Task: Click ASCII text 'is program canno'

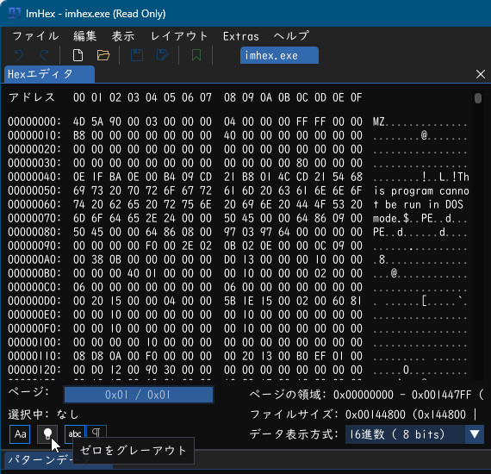Action: [x=421, y=190]
